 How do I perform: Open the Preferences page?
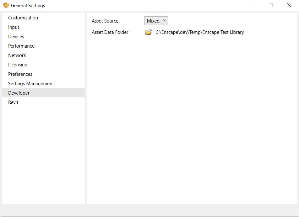pyautogui.click(x=43, y=74)
